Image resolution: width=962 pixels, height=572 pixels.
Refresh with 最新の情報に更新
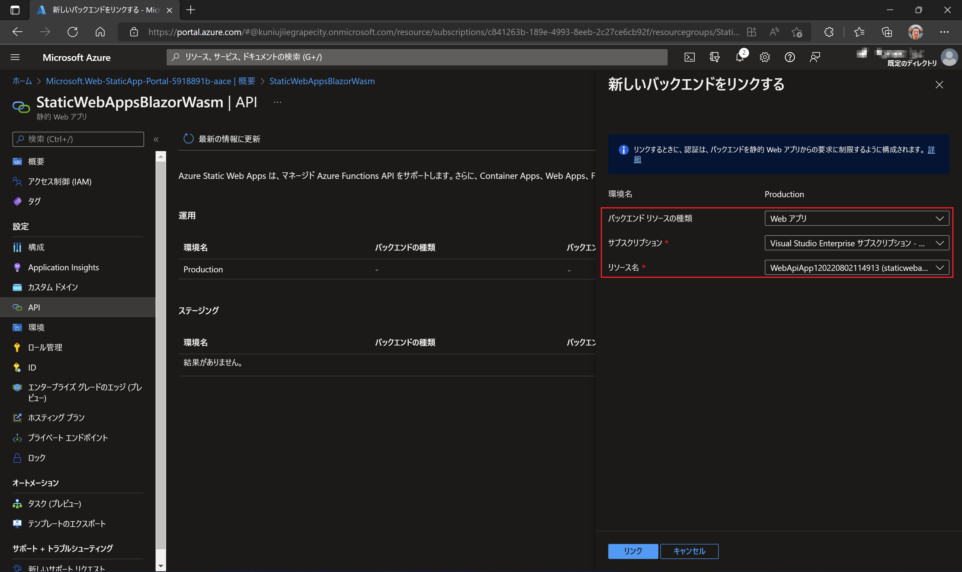[x=222, y=139]
